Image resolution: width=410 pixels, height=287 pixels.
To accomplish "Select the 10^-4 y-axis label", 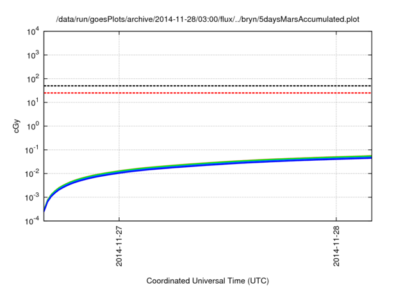I will tap(32, 221).
